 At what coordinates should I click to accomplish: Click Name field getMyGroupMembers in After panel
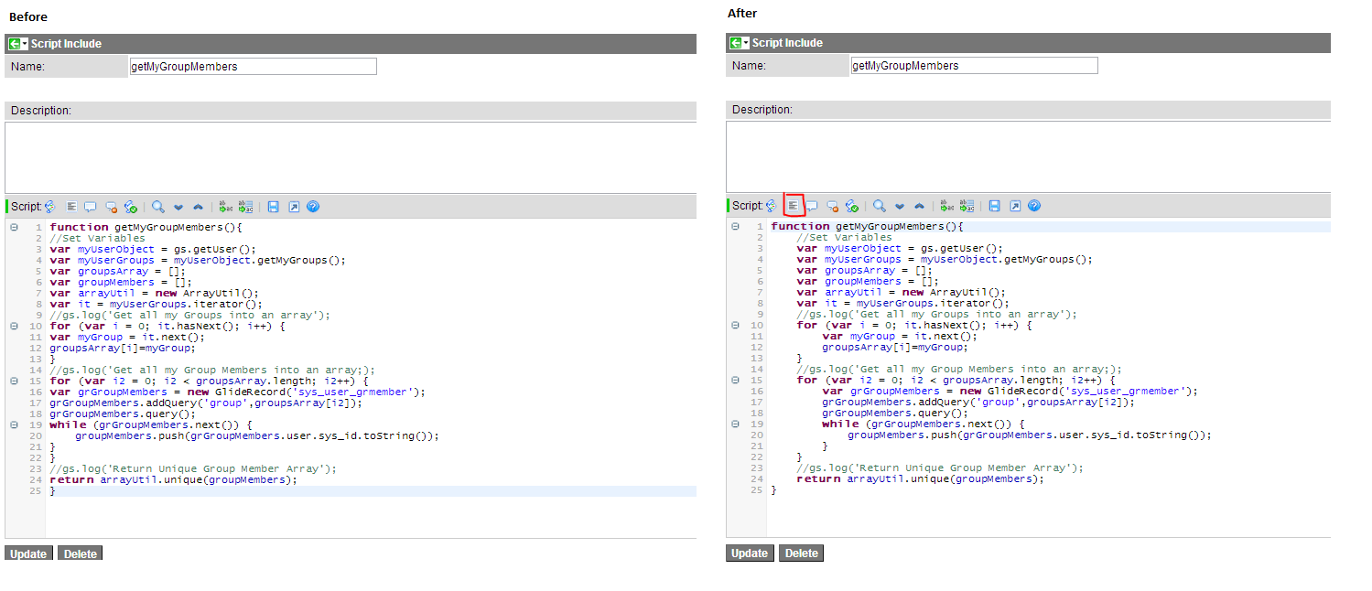[974, 66]
